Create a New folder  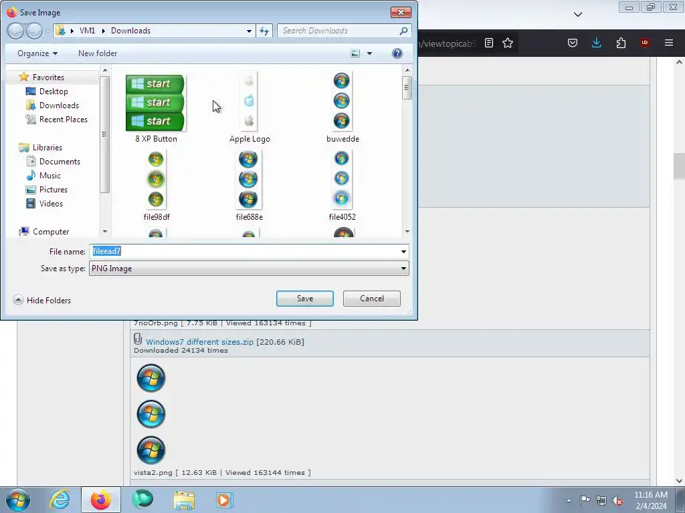(x=98, y=53)
